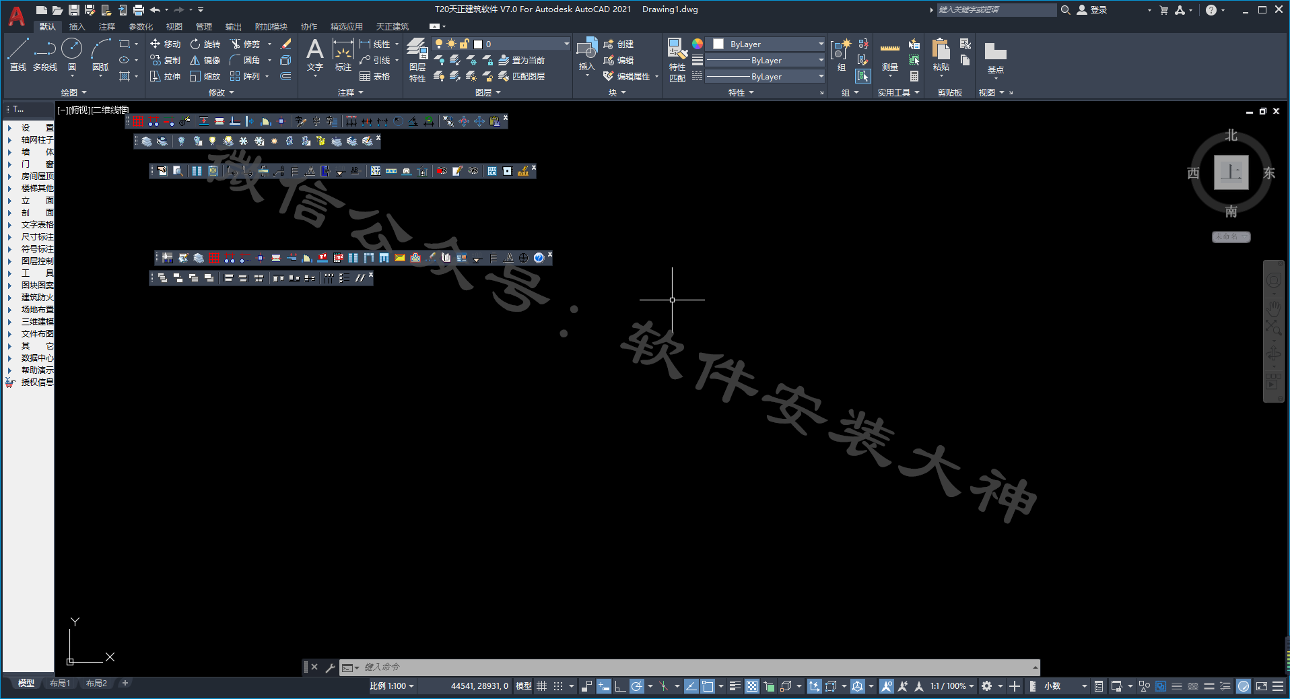Click the 镜像 (Mirror) tool

point(205,60)
